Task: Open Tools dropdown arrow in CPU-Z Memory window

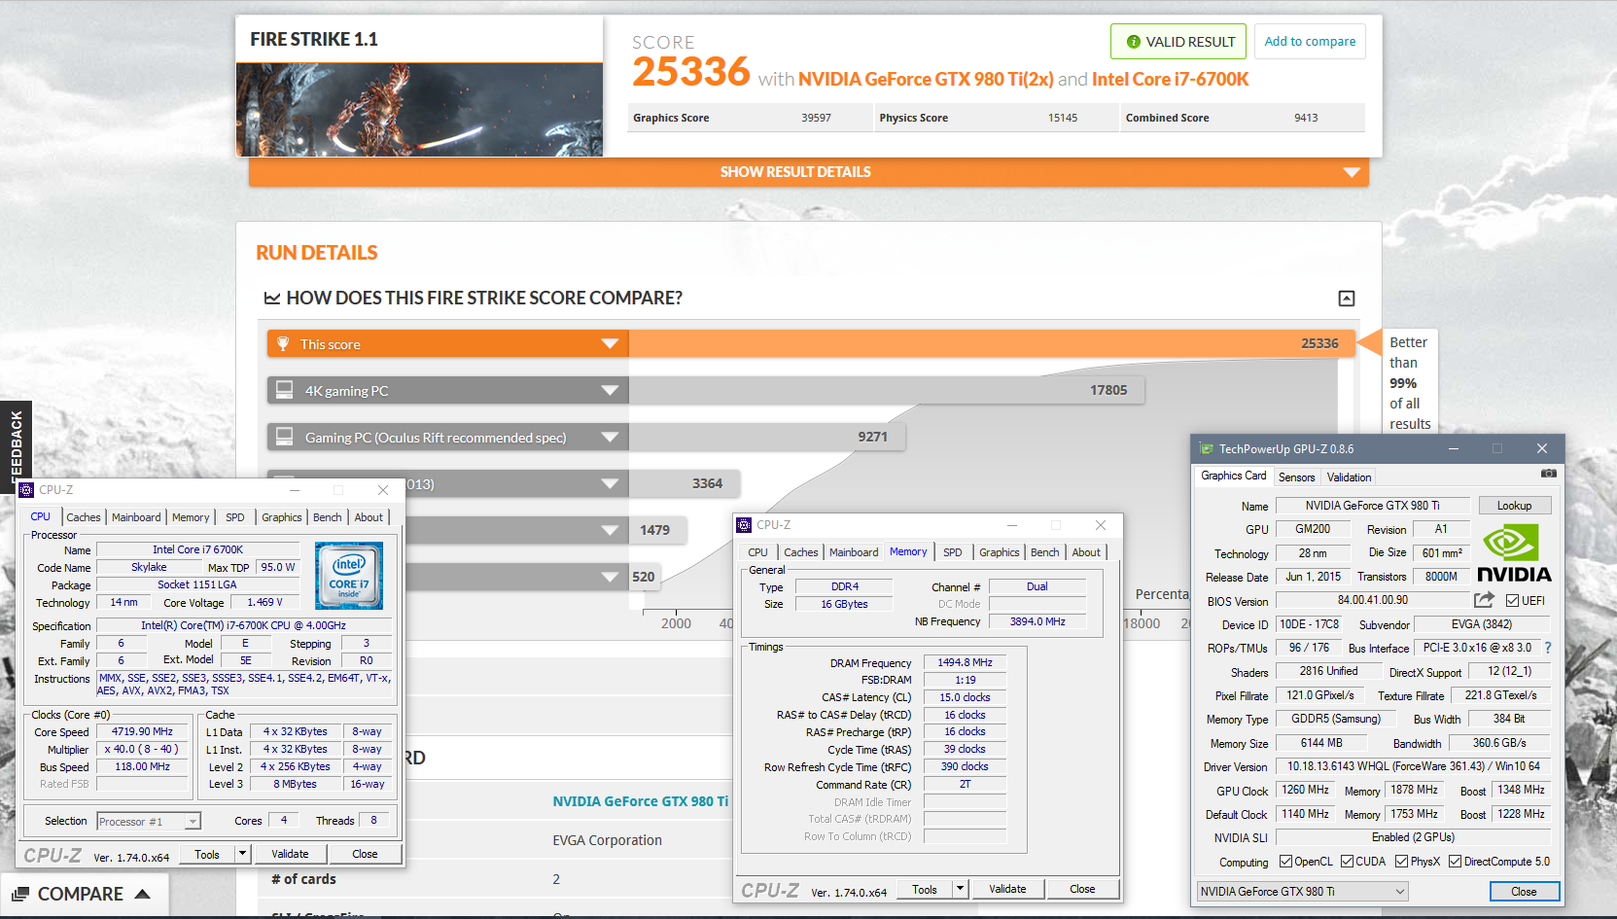Action: tap(961, 889)
